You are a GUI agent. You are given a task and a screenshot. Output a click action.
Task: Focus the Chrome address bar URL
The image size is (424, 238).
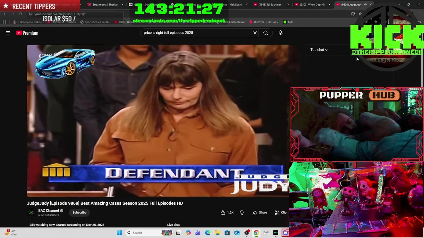coord(60,14)
